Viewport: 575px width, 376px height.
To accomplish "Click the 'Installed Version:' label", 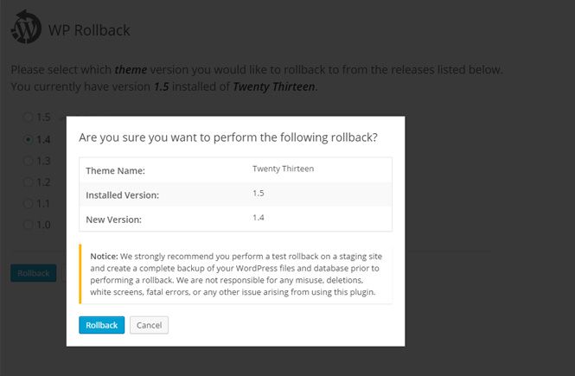I will (x=123, y=195).
